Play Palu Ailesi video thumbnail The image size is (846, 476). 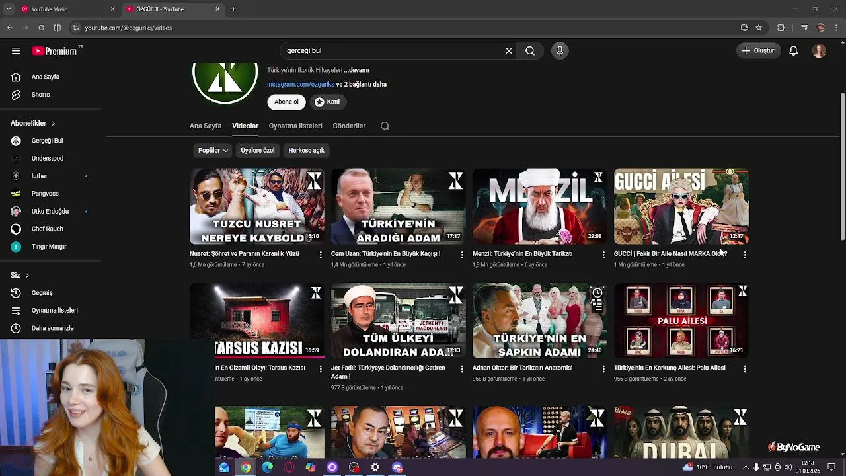tap(681, 321)
